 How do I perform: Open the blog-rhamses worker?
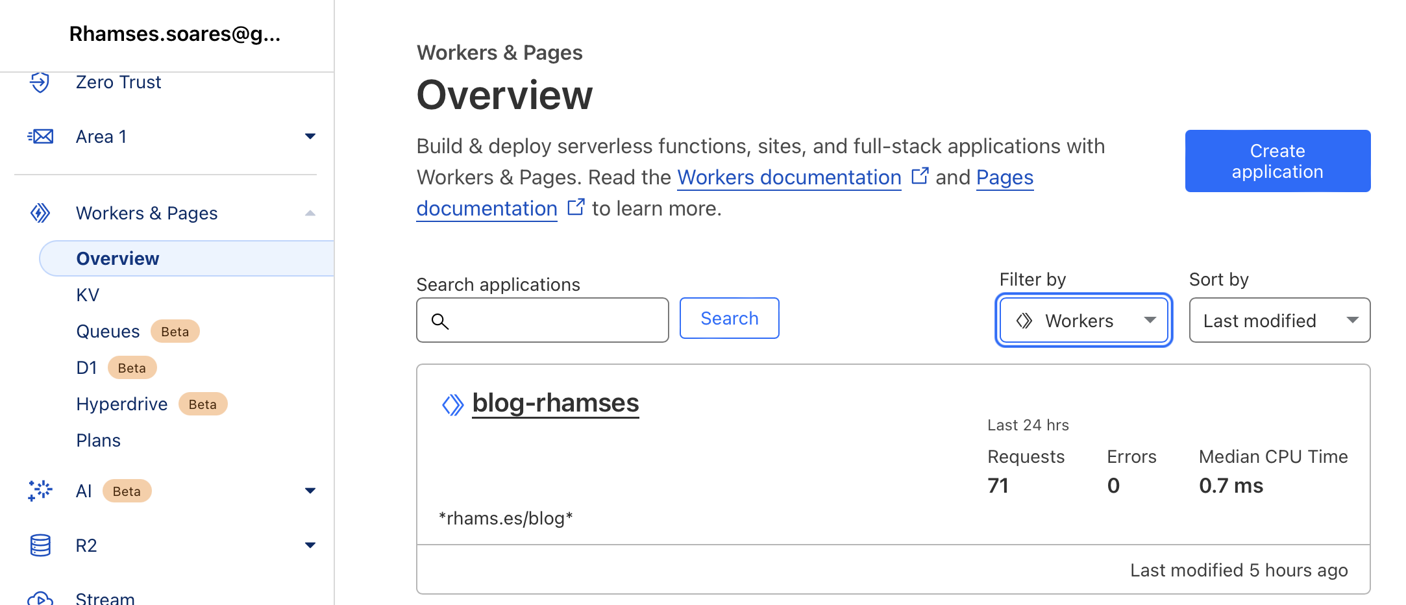coord(555,402)
